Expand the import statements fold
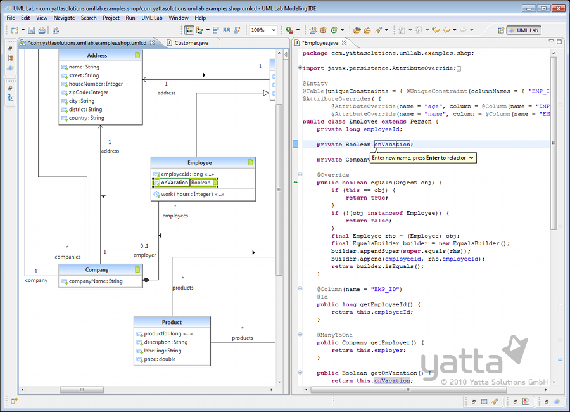This screenshot has width=570, height=412. (x=300, y=68)
